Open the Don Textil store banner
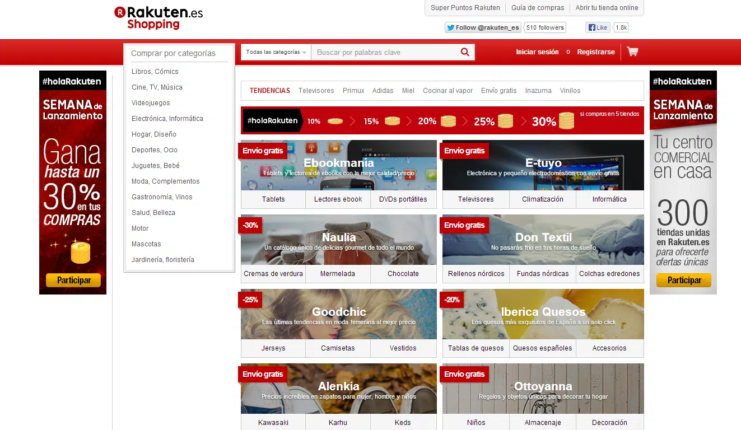Viewport: 741px width, 430px height. 543,240
